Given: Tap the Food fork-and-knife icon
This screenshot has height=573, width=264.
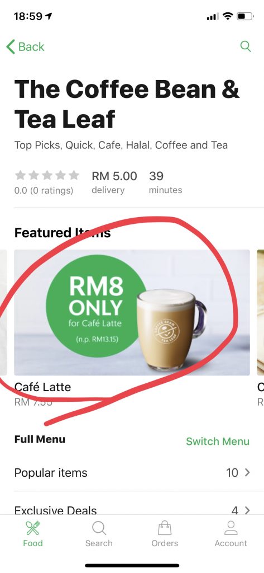Looking at the screenshot, I should tap(33, 528).
